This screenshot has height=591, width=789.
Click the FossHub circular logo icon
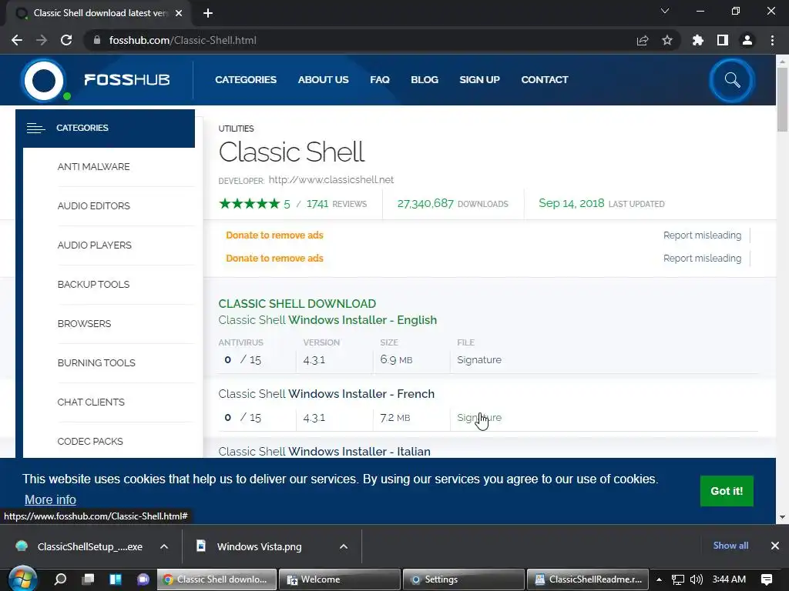point(44,80)
